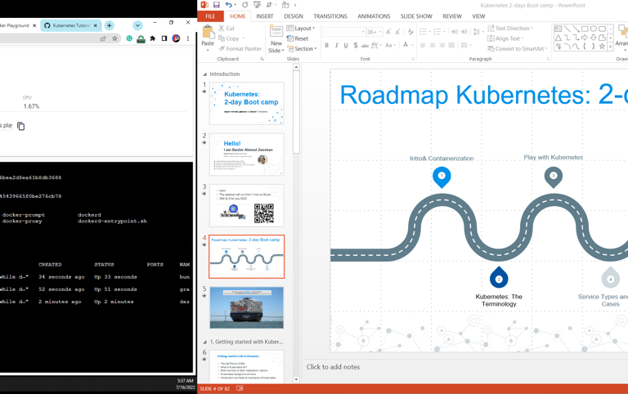
Task: Switch to the DESIGN ribbon tab
Action: click(294, 16)
